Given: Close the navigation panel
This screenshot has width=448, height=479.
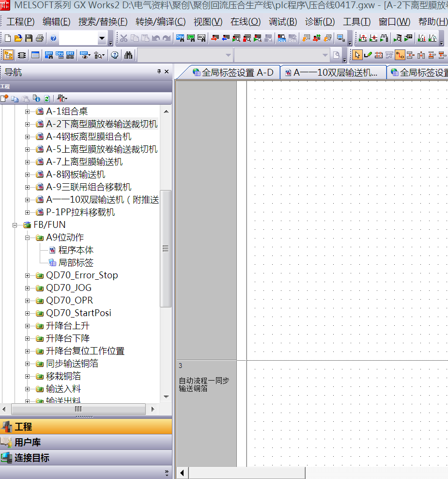Looking at the screenshot, I should [167, 72].
